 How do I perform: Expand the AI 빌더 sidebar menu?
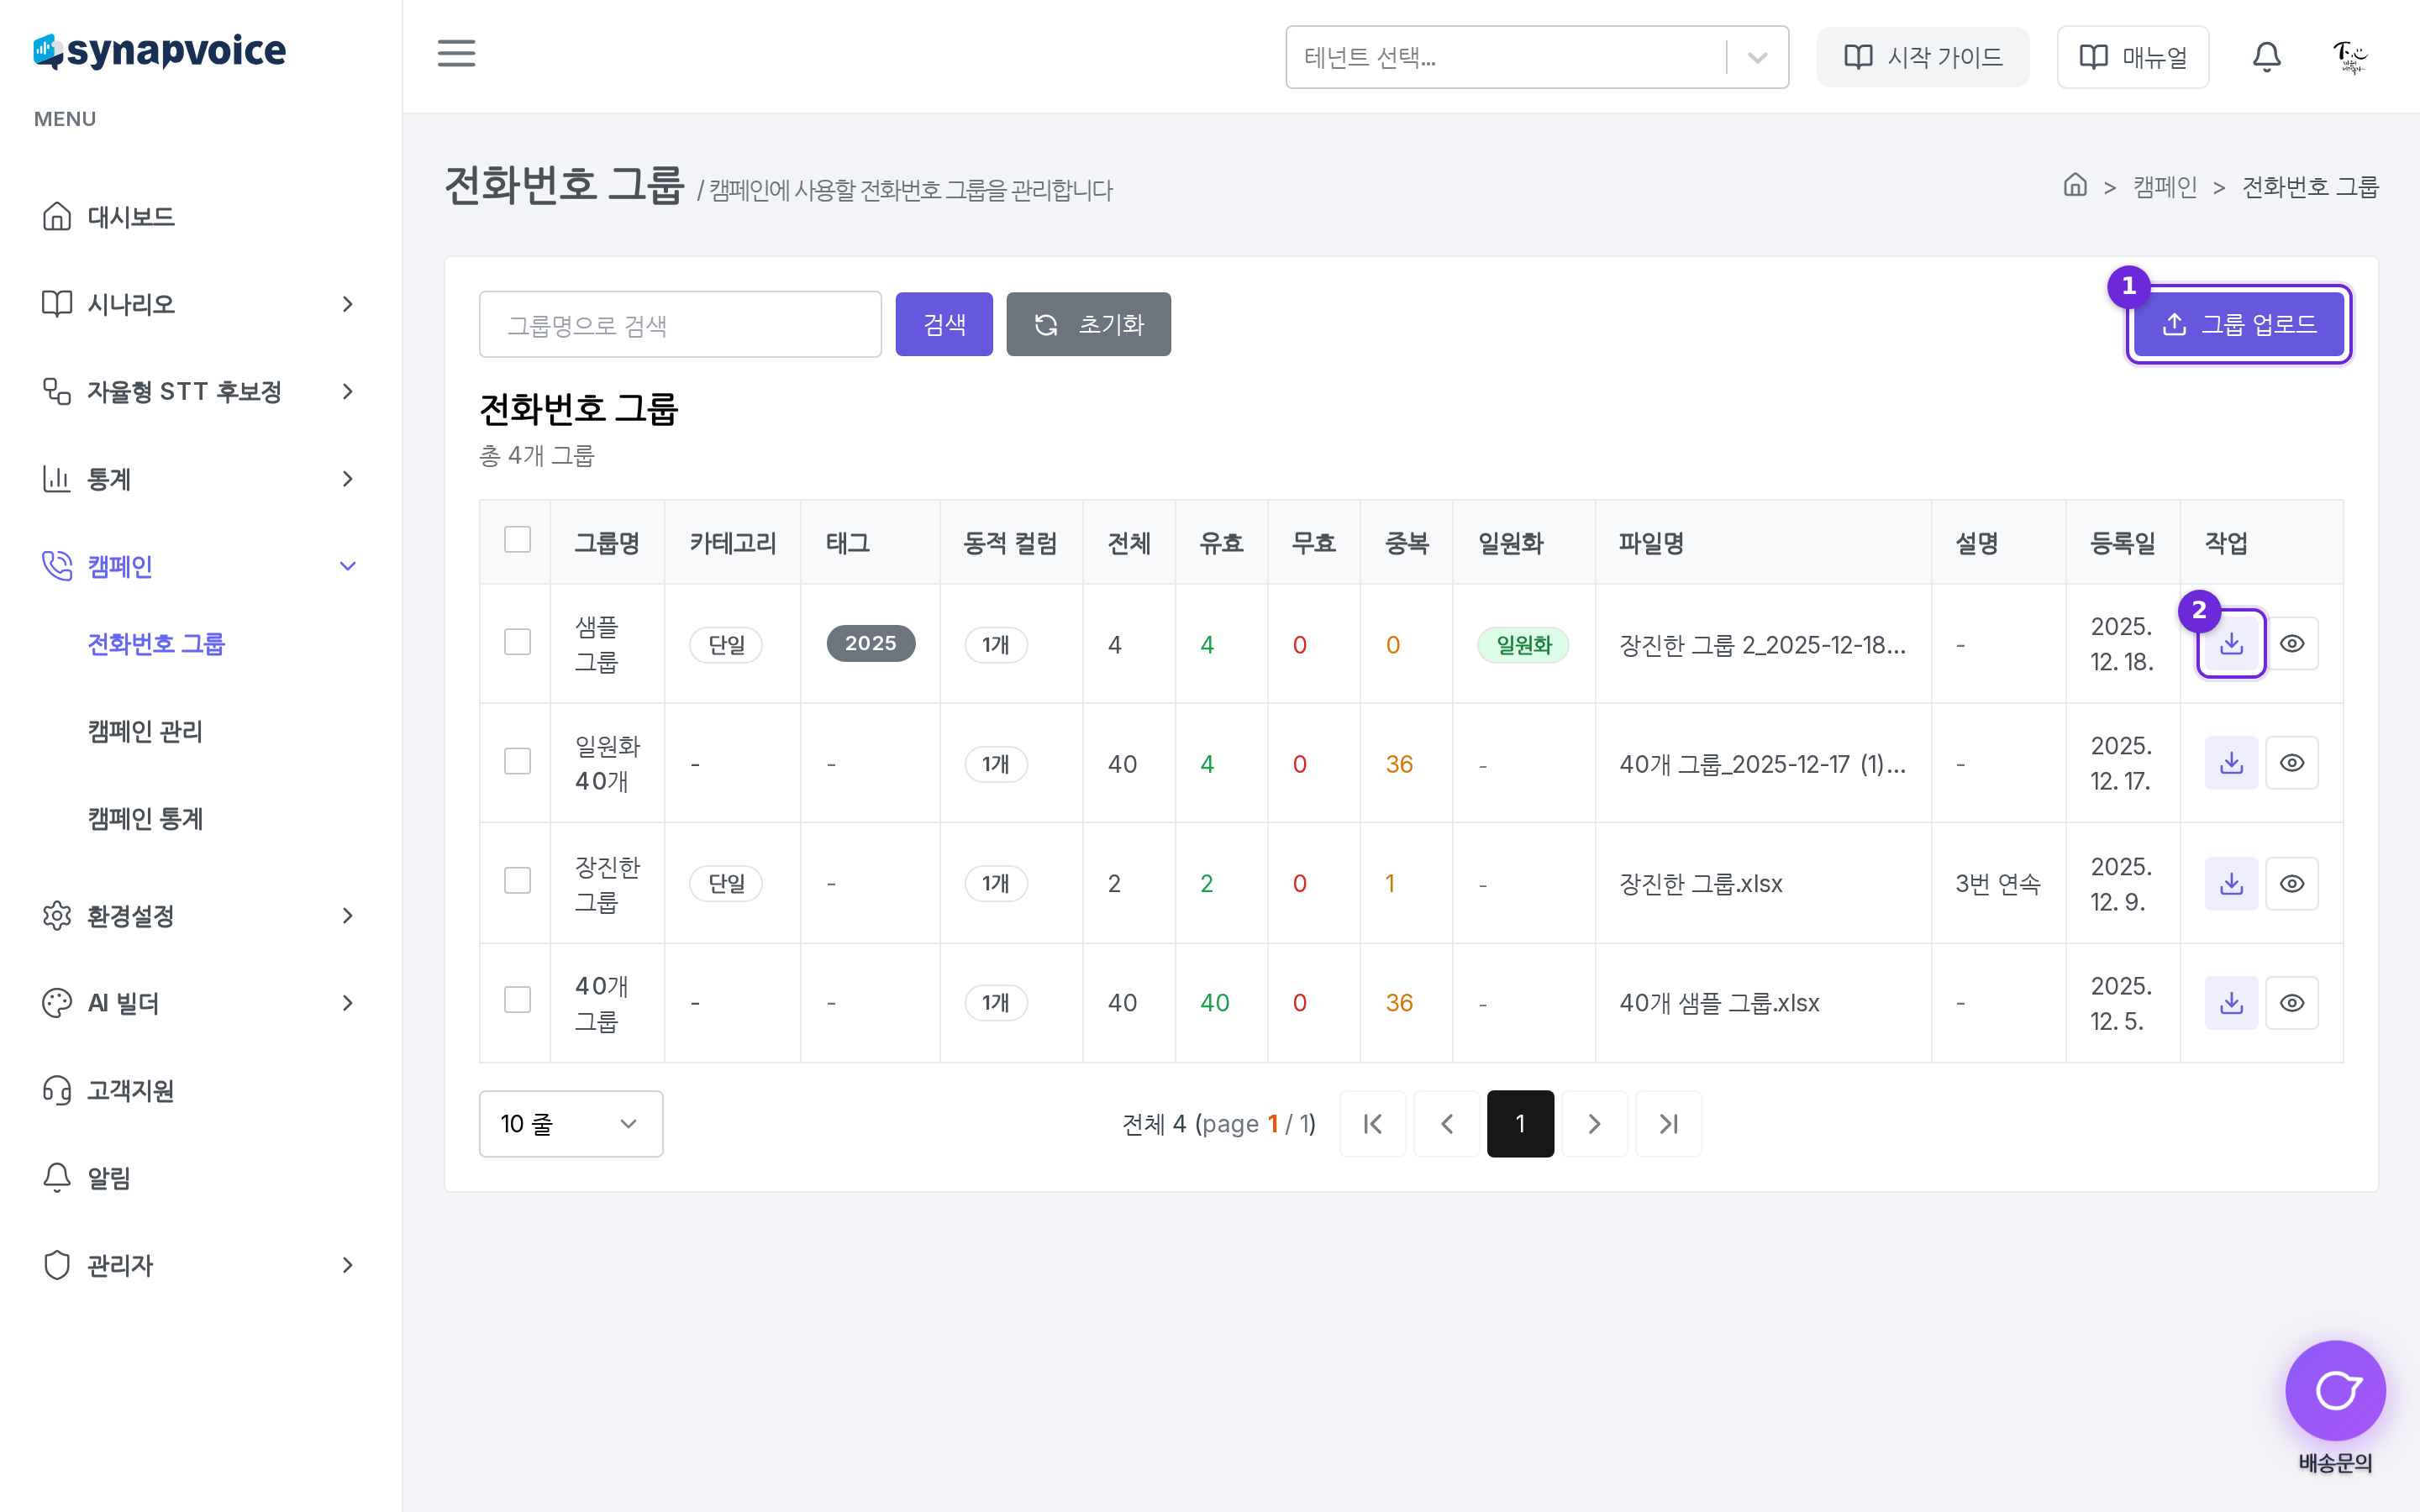pyautogui.click(x=200, y=1003)
